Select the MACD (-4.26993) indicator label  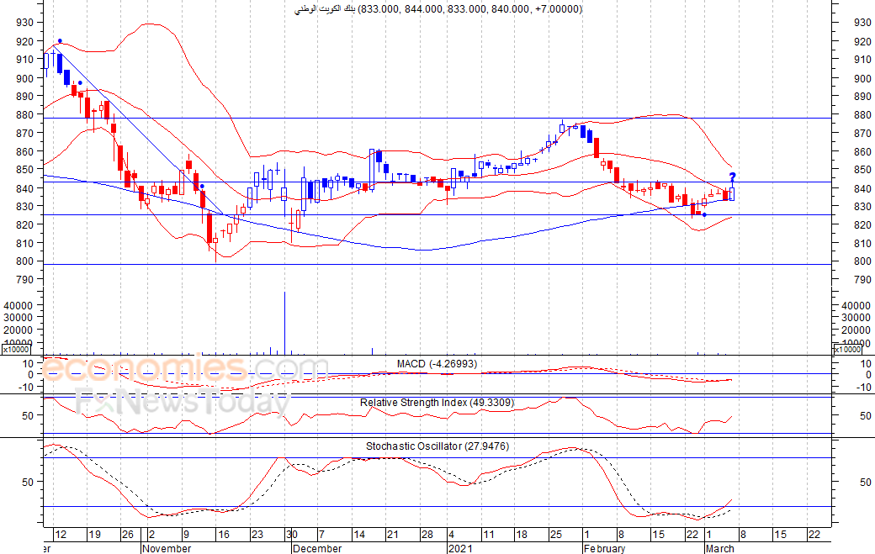pos(437,364)
